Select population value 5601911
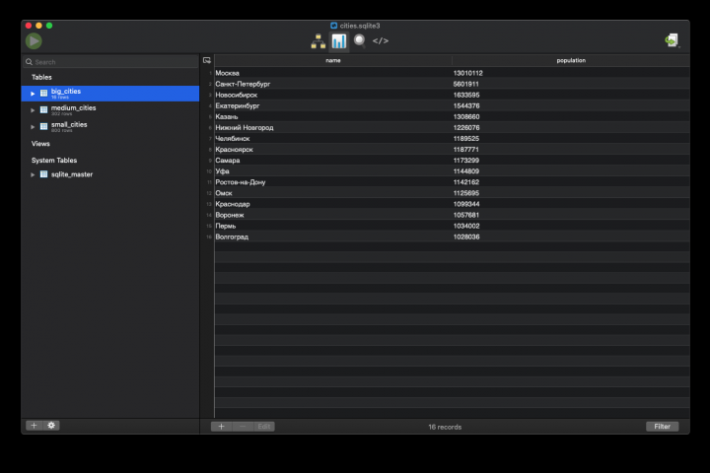 point(465,84)
